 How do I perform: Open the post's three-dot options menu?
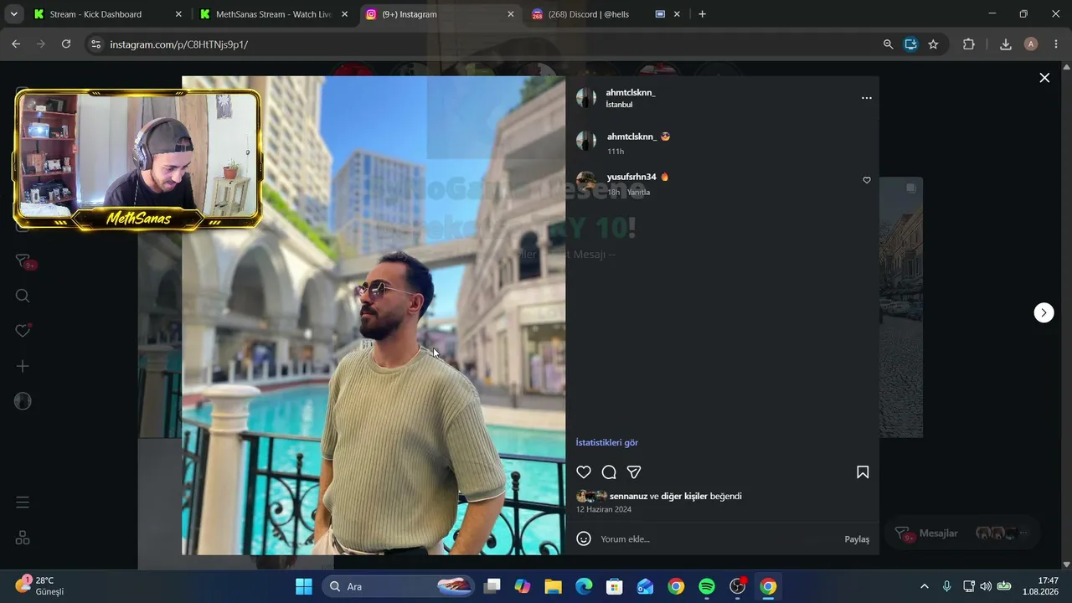coord(867,98)
